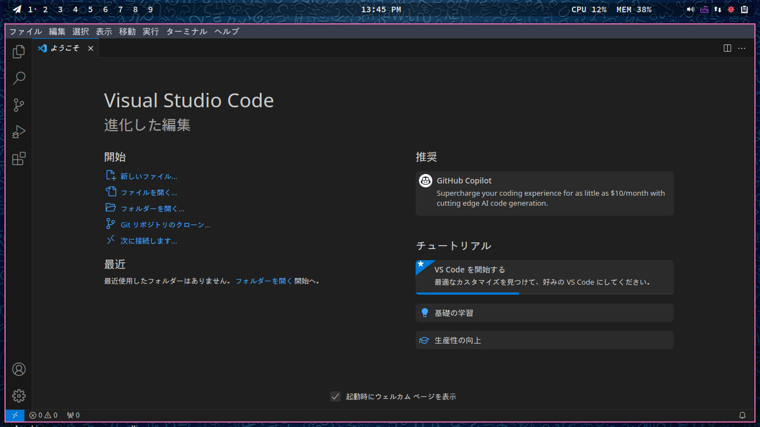The image size is (760, 427).
Task: Click the network up-down arrows icon
Action: click(718, 9)
